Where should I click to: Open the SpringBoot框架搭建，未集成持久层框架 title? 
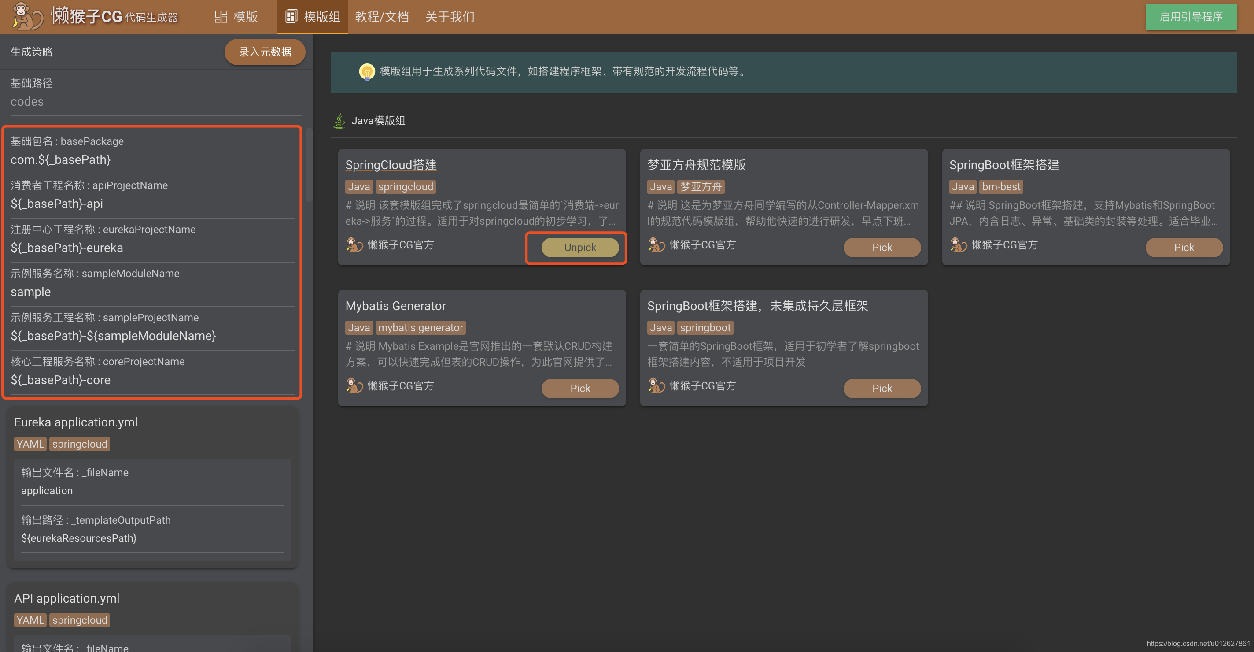click(757, 306)
